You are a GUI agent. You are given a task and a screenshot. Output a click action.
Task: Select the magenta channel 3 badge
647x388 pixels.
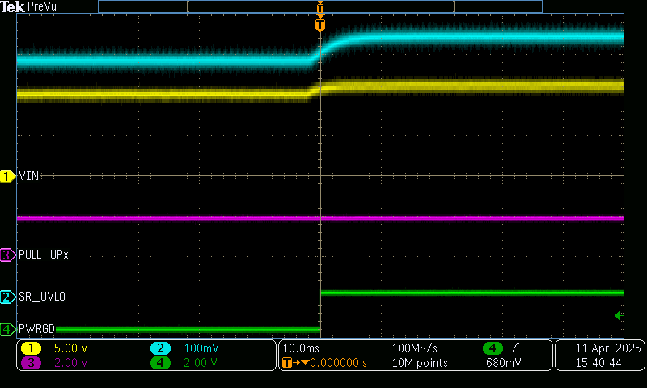coord(31,363)
